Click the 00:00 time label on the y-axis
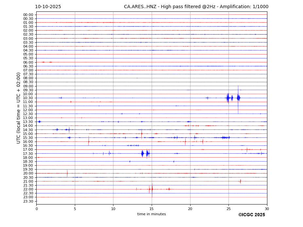 [28, 15]
